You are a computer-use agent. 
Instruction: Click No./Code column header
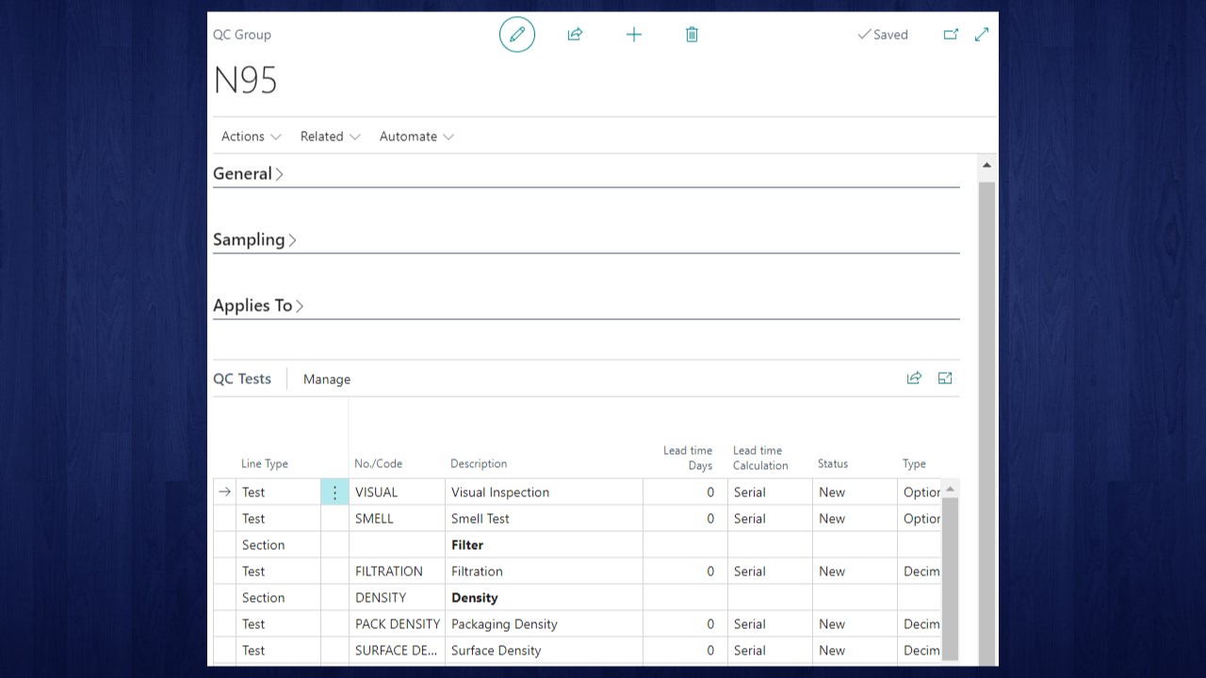click(378, 464)
